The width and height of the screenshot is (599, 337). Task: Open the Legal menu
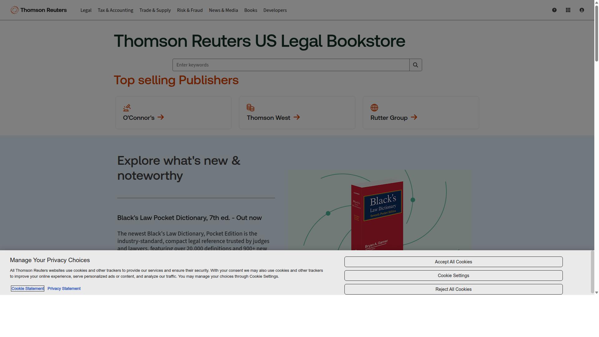[86, 10]
